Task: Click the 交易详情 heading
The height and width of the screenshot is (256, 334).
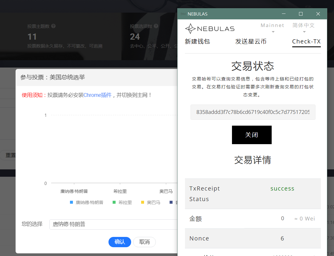Action: pos(253,160)
